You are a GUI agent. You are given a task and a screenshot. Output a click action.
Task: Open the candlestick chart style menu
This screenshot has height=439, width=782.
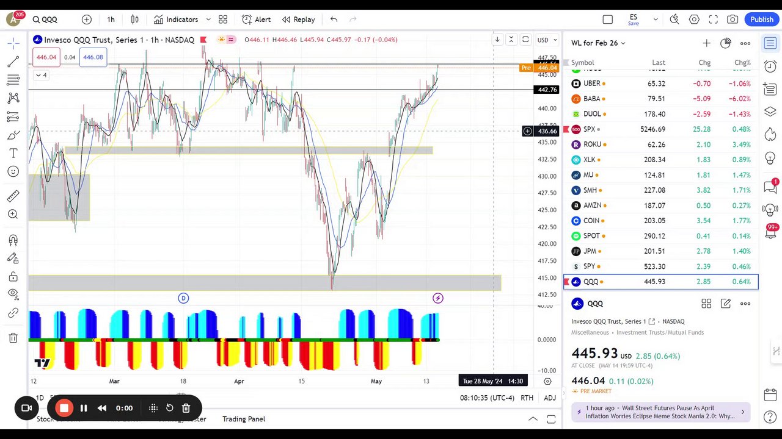pos(135,20)
